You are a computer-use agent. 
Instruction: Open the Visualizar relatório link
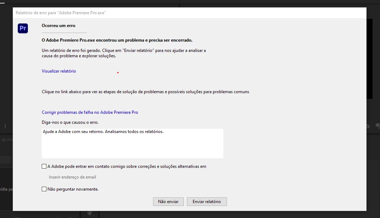click(59, 71)
